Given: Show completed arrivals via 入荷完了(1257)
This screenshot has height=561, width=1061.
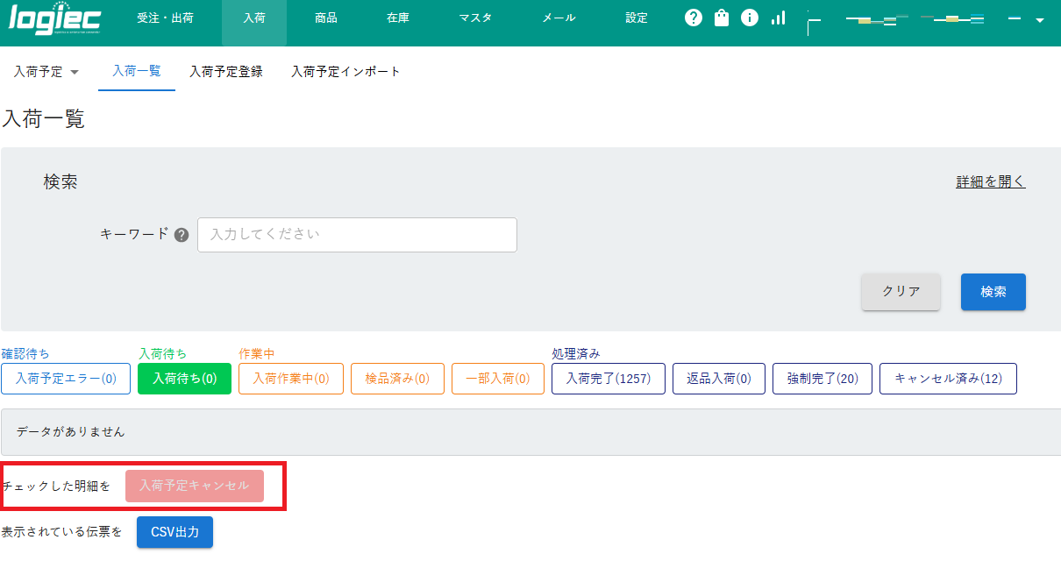Looking at the screenshot, I should coord(608,379).
